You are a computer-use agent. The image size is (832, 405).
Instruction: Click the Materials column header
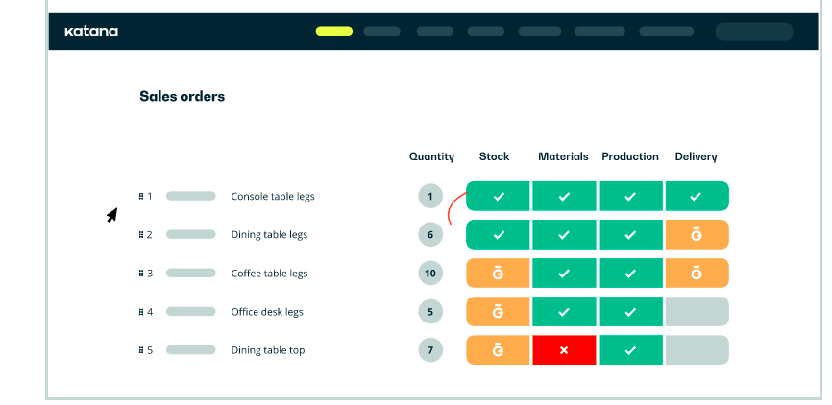point(563,156)
